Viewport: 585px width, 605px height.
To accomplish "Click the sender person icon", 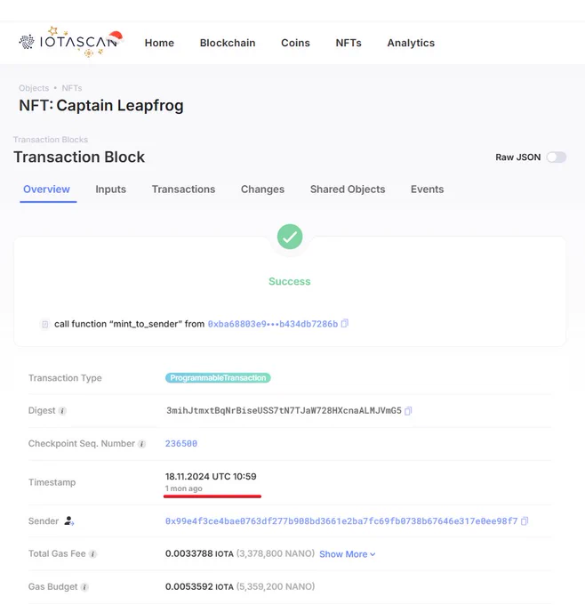I will tap(69, 520).
